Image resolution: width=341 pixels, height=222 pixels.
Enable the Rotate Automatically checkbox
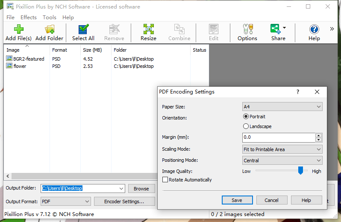[165, 180]
